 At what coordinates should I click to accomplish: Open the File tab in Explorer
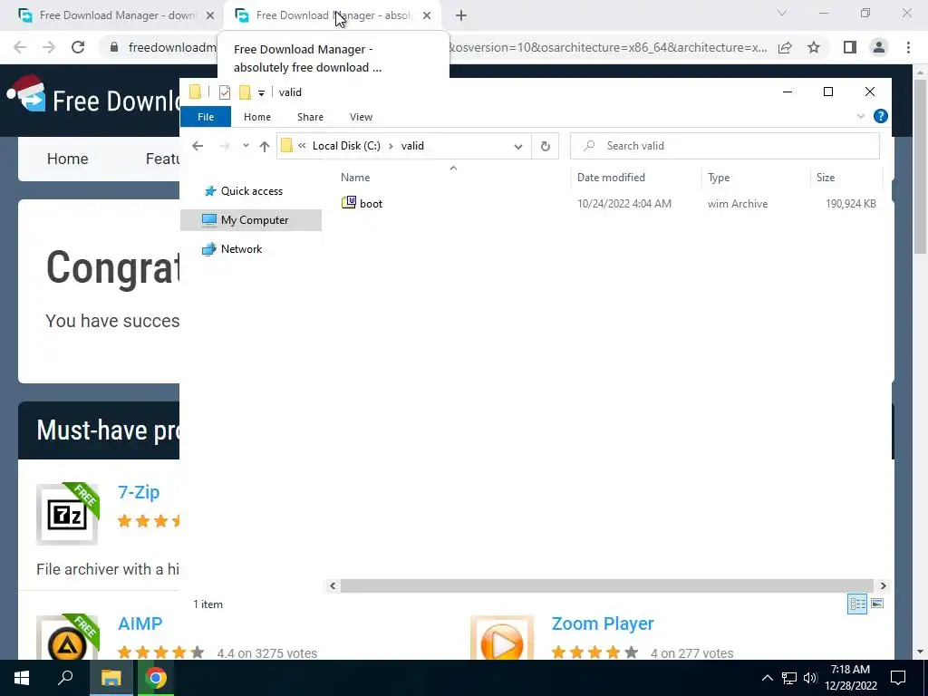tap(206, 117)
